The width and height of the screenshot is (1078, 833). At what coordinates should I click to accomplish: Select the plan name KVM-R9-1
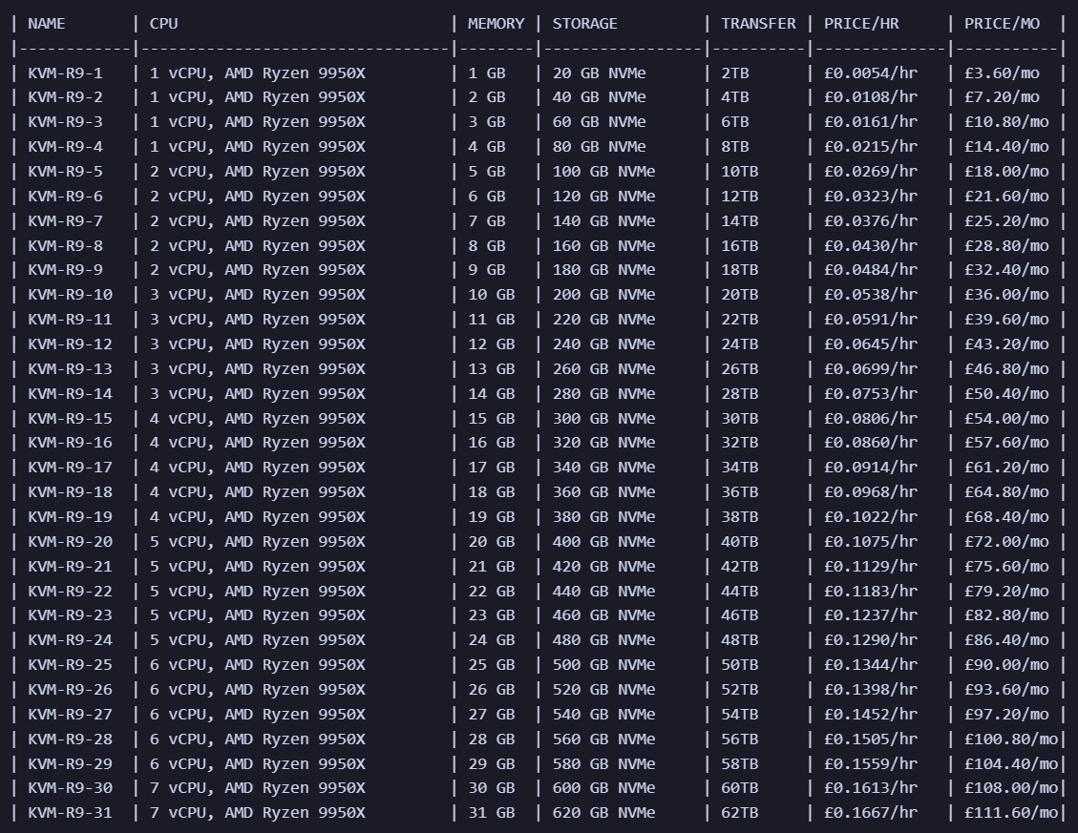65,73
